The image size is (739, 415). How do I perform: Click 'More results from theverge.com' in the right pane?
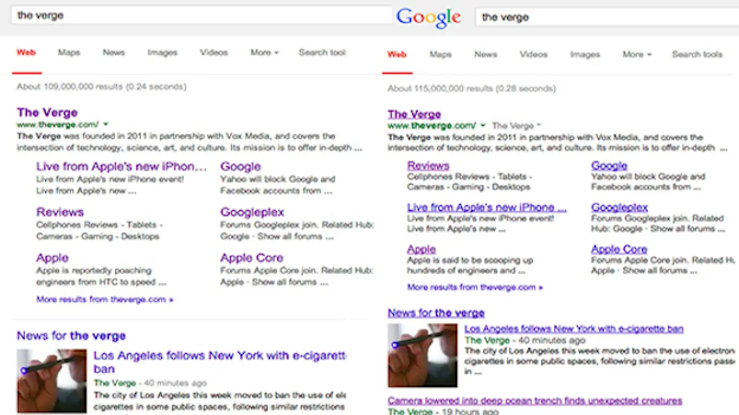click(x=475, y=287)
